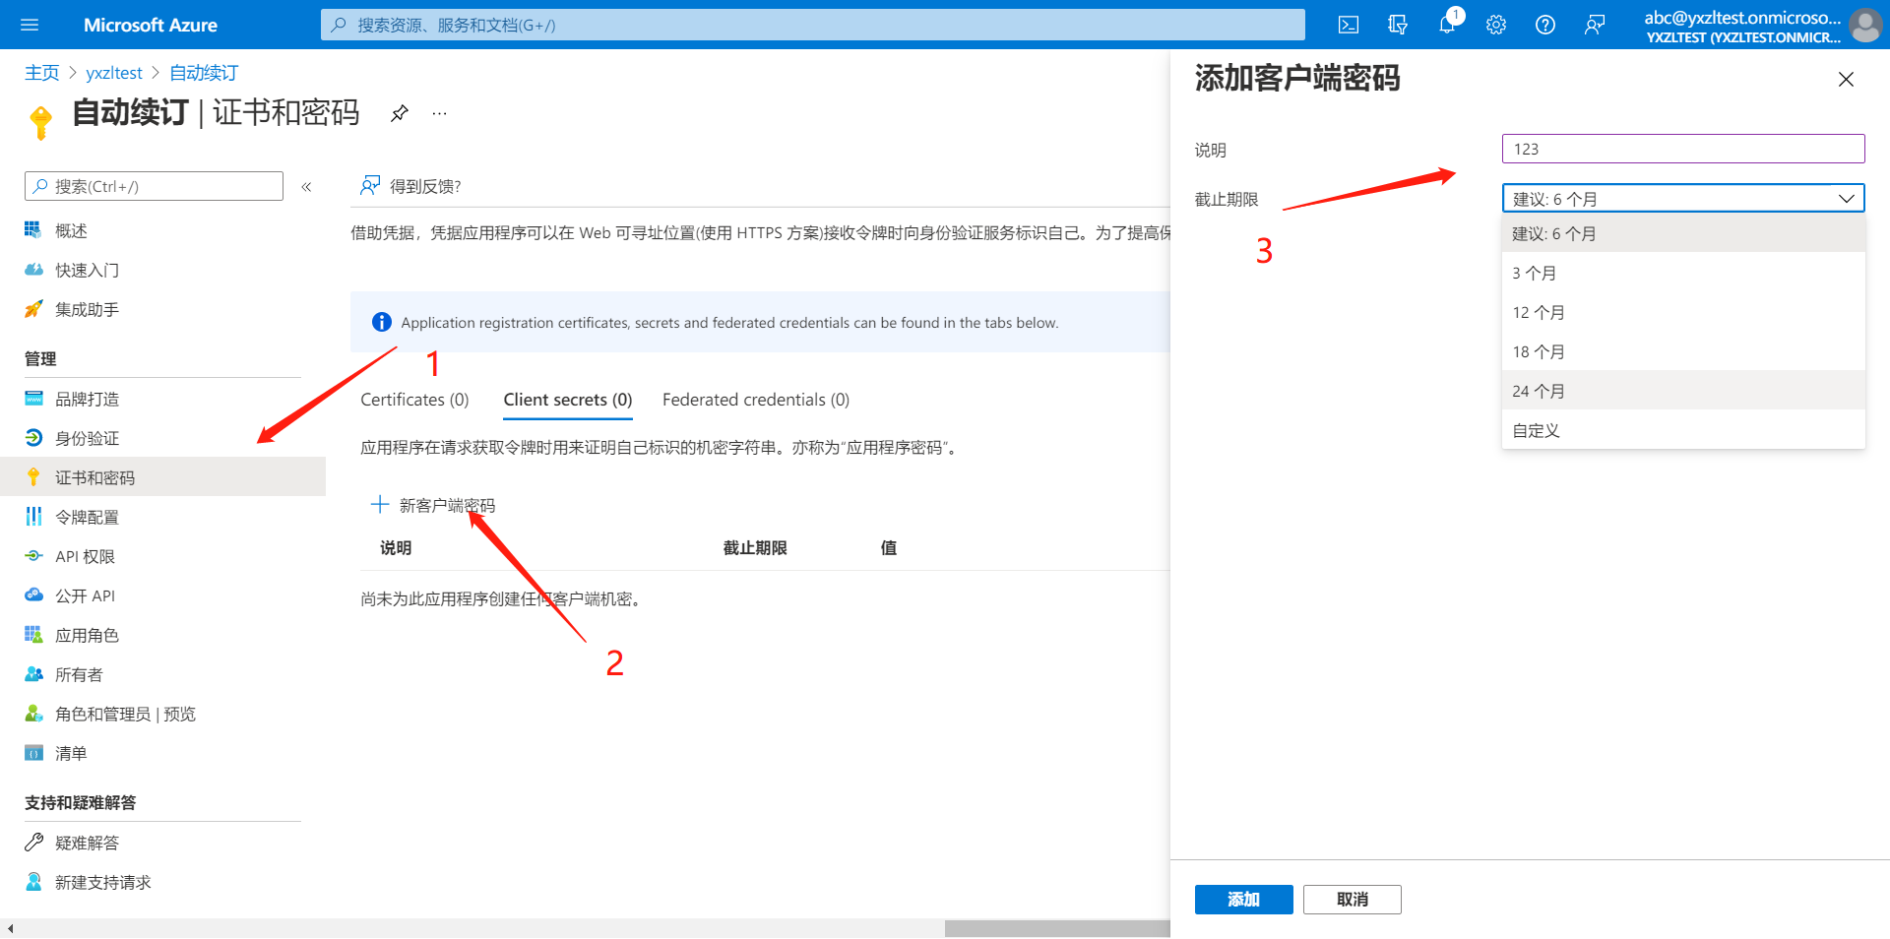The width and height of the screenshot is (1890, 939).
Task: Click the 取消 button
Action: 1352,899
